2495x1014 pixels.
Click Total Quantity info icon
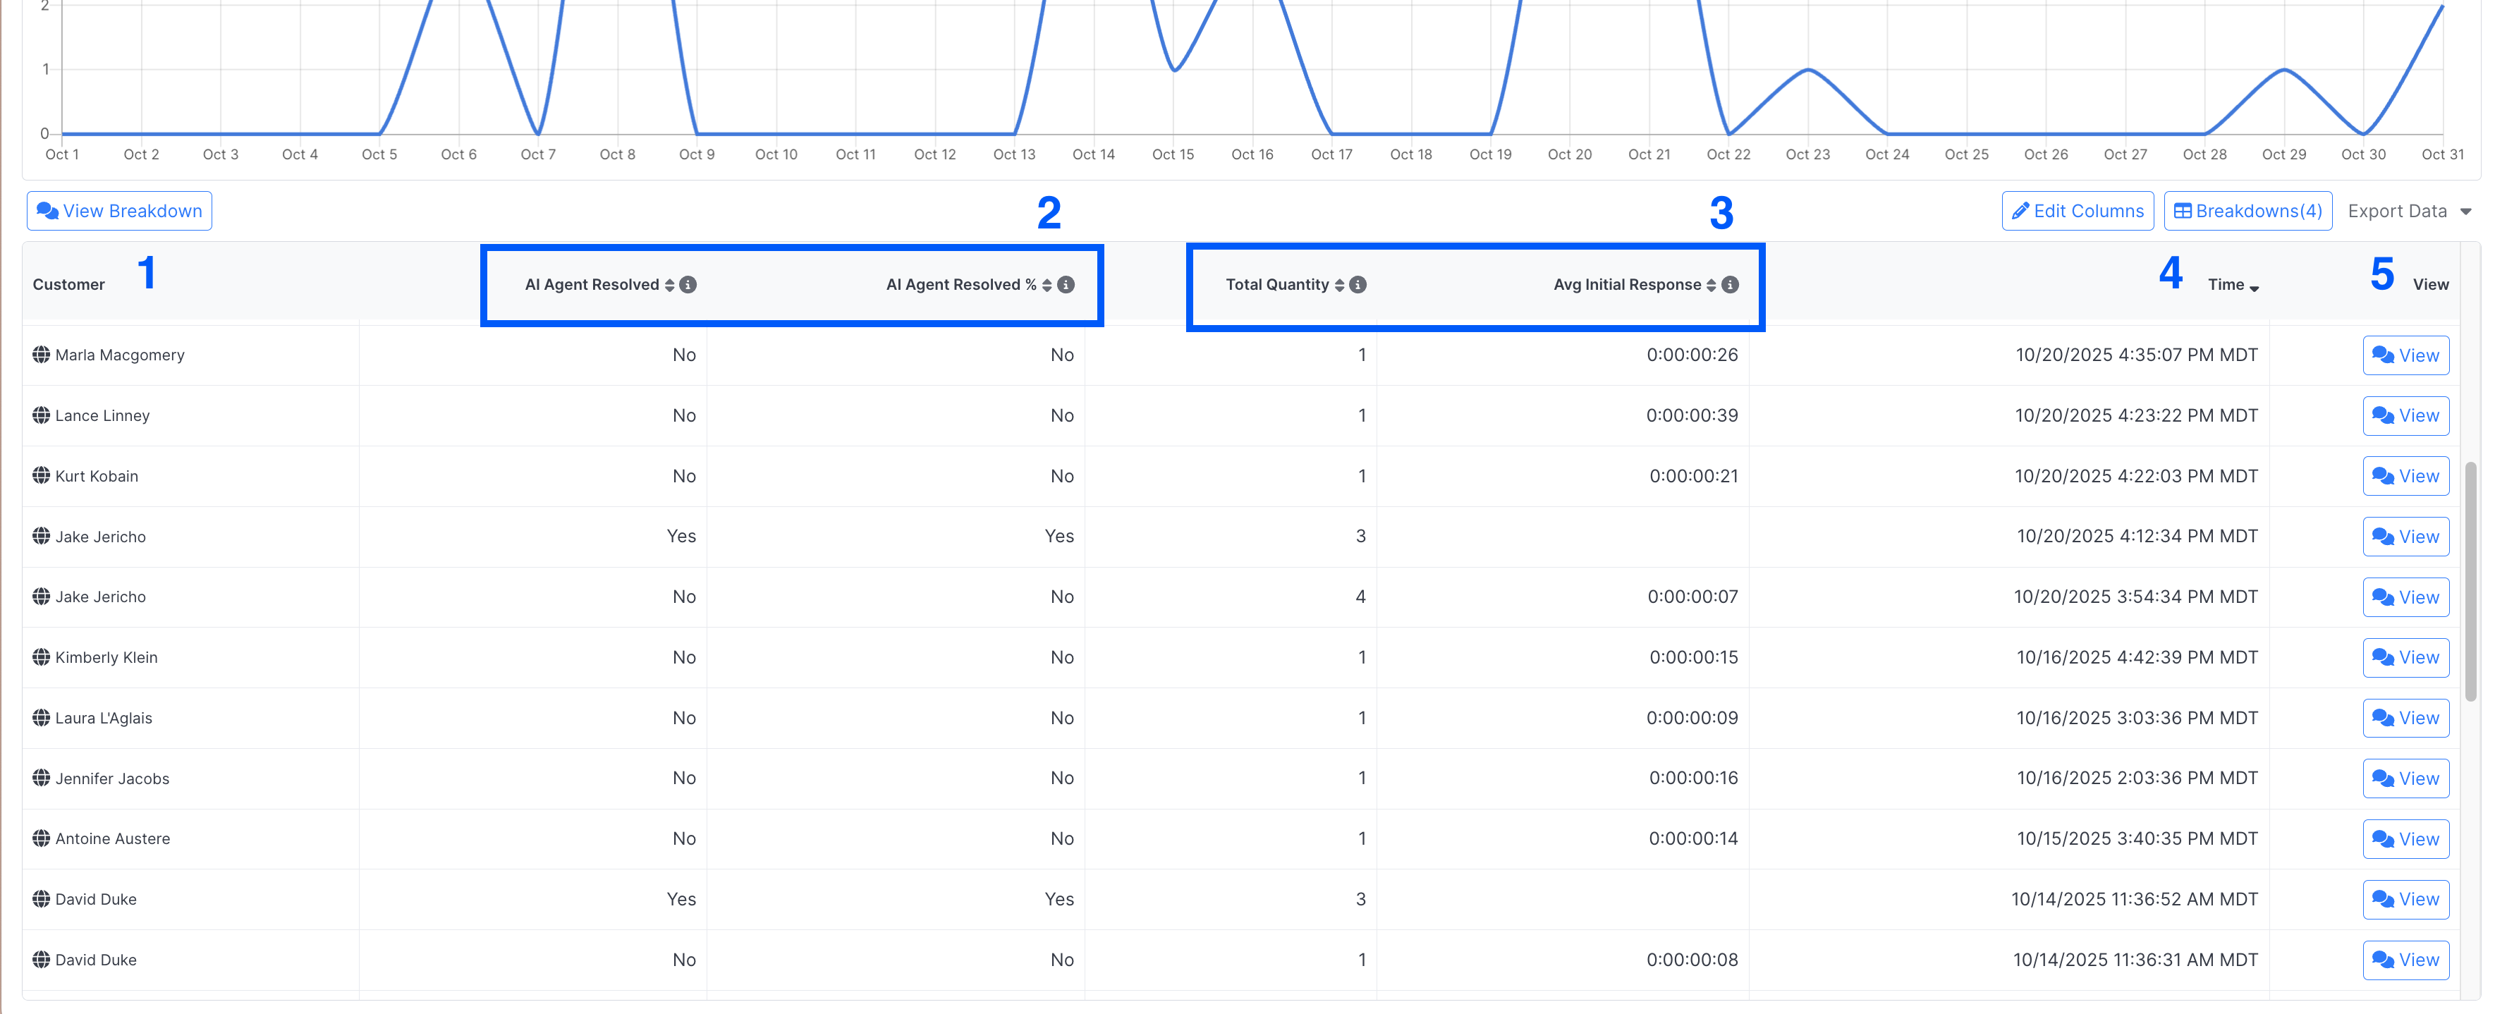tap(1358, 285)
